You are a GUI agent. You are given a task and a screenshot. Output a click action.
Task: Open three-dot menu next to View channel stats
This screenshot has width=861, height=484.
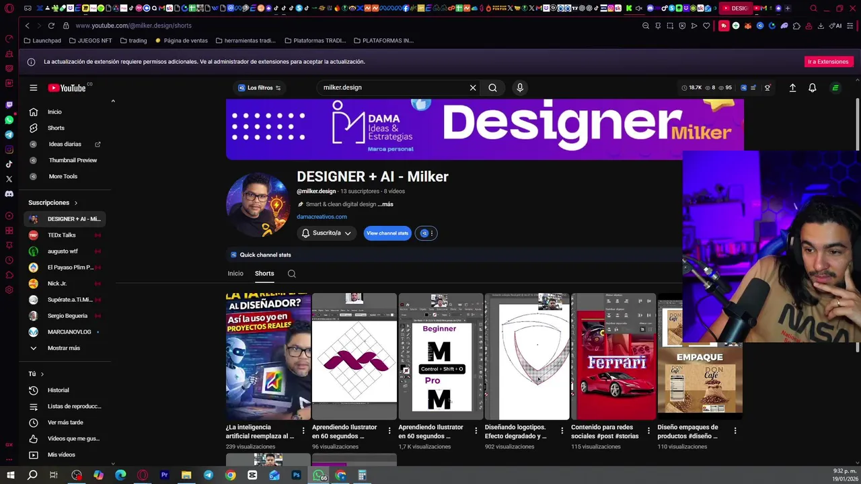(432, 233)
